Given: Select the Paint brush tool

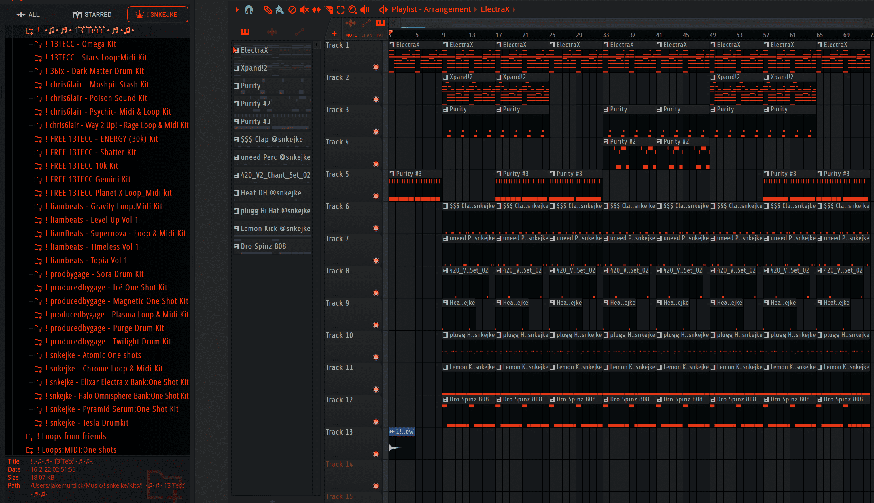Looking at the screenshot, I should tap(280, 10).
